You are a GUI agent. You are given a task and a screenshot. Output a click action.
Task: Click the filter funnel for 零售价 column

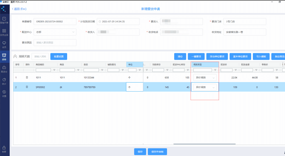(277, 70)
